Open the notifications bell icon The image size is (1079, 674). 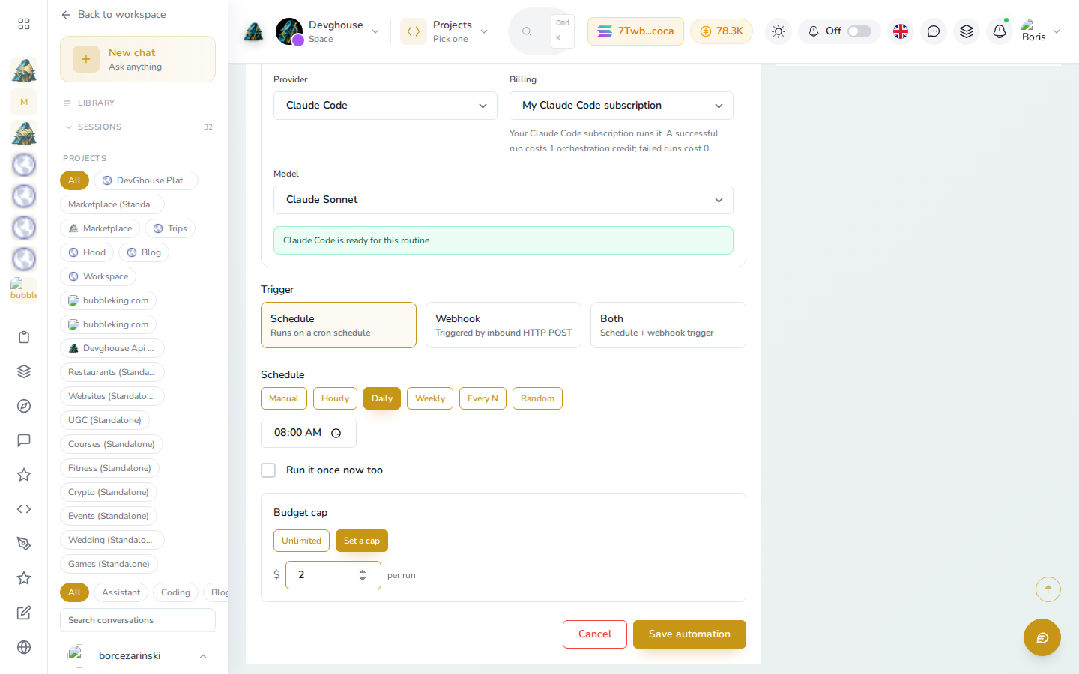click(1000, 31)
